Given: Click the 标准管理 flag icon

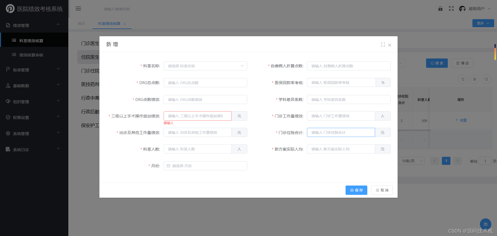Looking at the screenshot, I should coord(8,70).
